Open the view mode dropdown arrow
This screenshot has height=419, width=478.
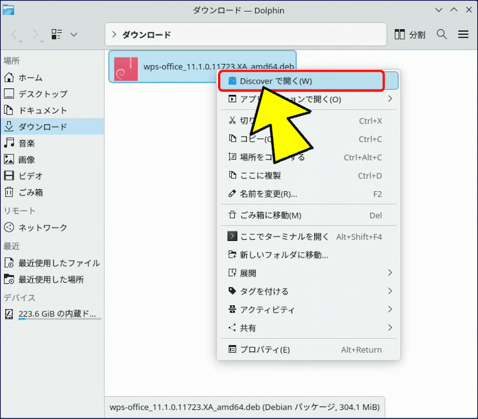(73, 35)
